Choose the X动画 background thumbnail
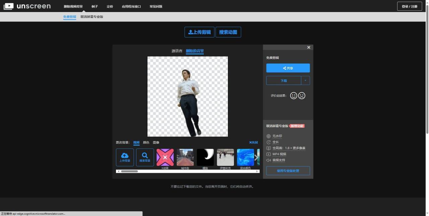Screen dimensions: 429x216 165,157
